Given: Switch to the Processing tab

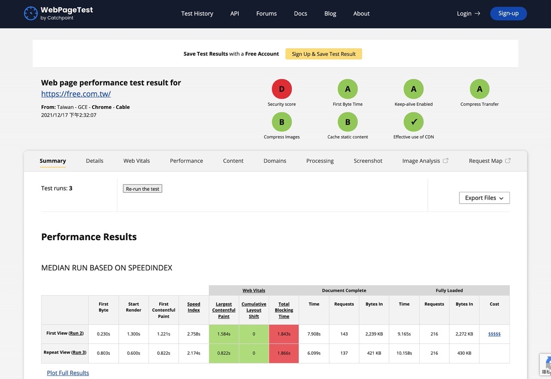Looking at the screenshot, I should (x=320, y=161).
